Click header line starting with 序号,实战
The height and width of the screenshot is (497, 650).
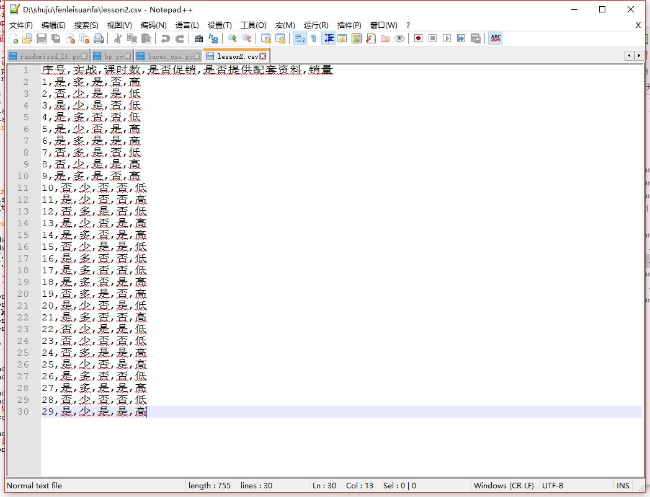click(187, 70)
